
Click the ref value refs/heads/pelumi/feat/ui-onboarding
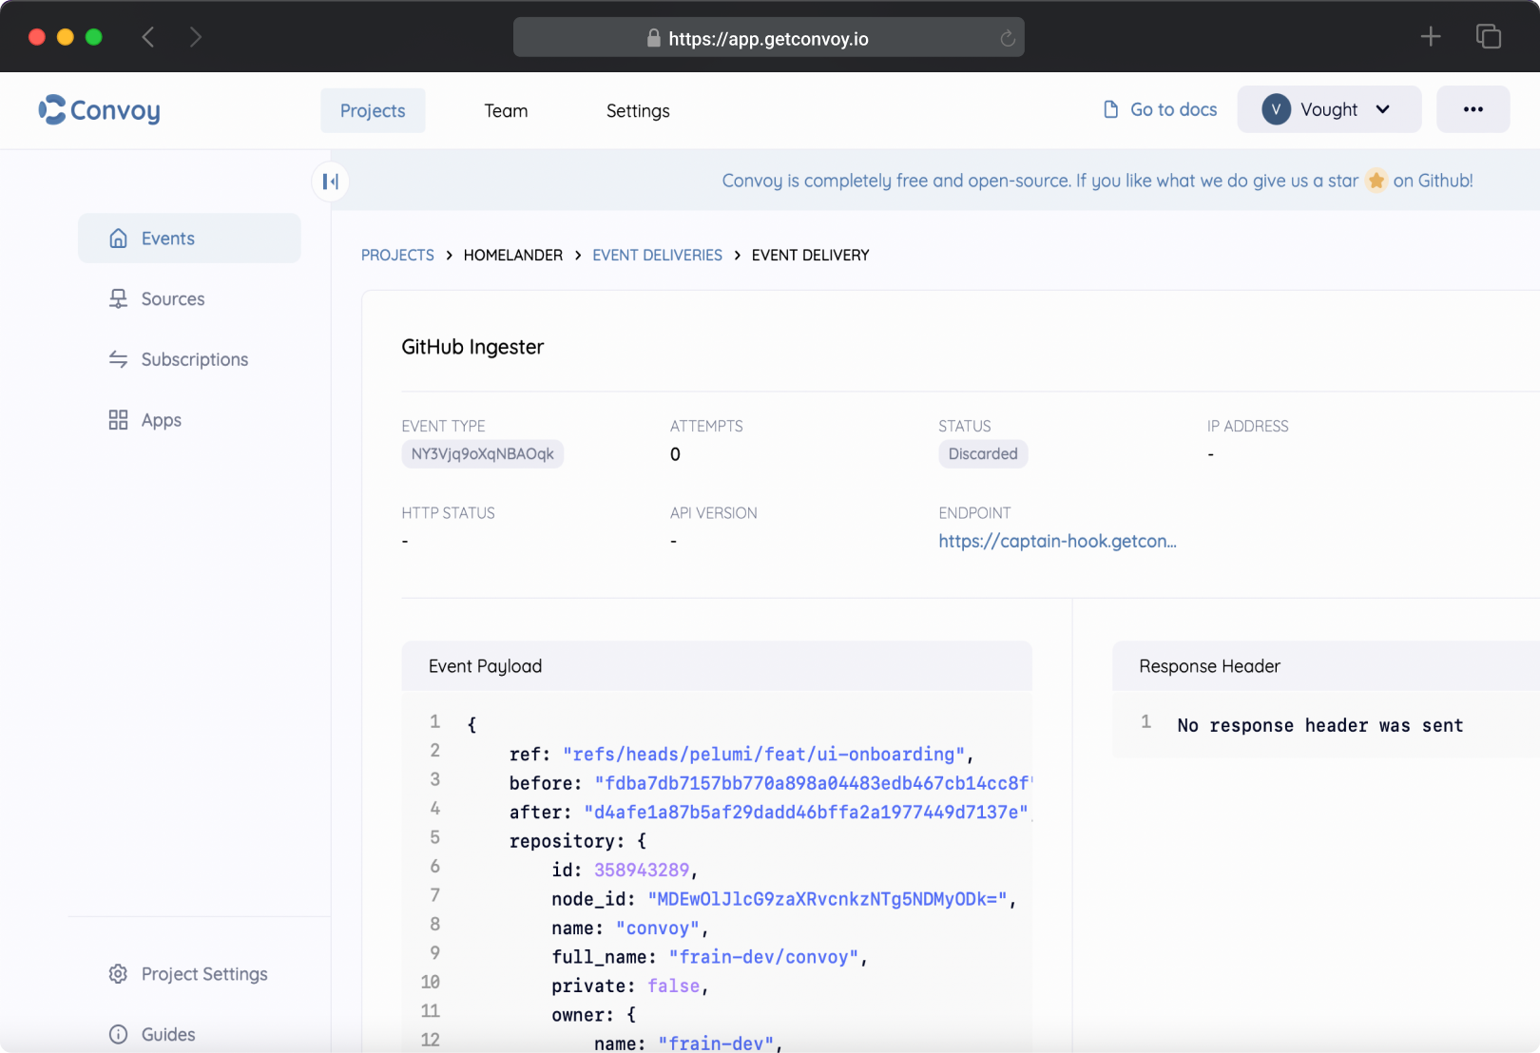point(764,754)
